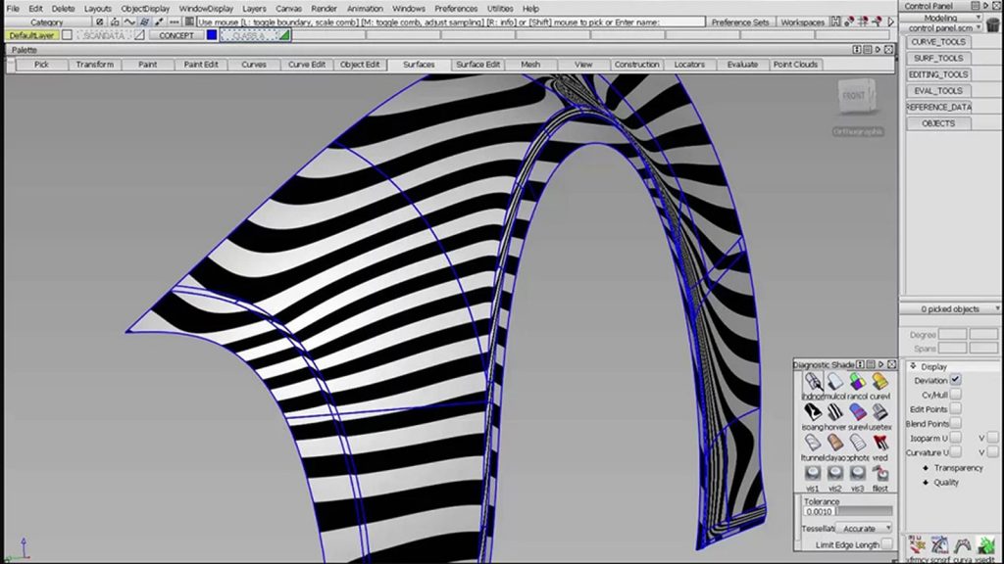Click the FRONT view cube
This screenshot has width=1004, height=564.
[x=854, y=96]
